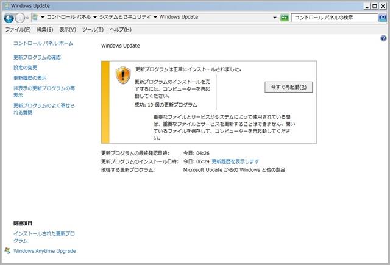Open the ファイル(F) menu
The width and height of the screenshot is (390, 265).
click(18, 30)
